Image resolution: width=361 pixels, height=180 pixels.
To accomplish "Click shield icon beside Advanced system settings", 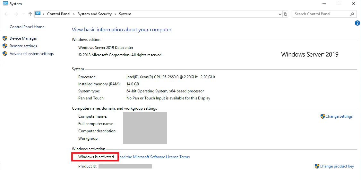I will click(5, 54).
